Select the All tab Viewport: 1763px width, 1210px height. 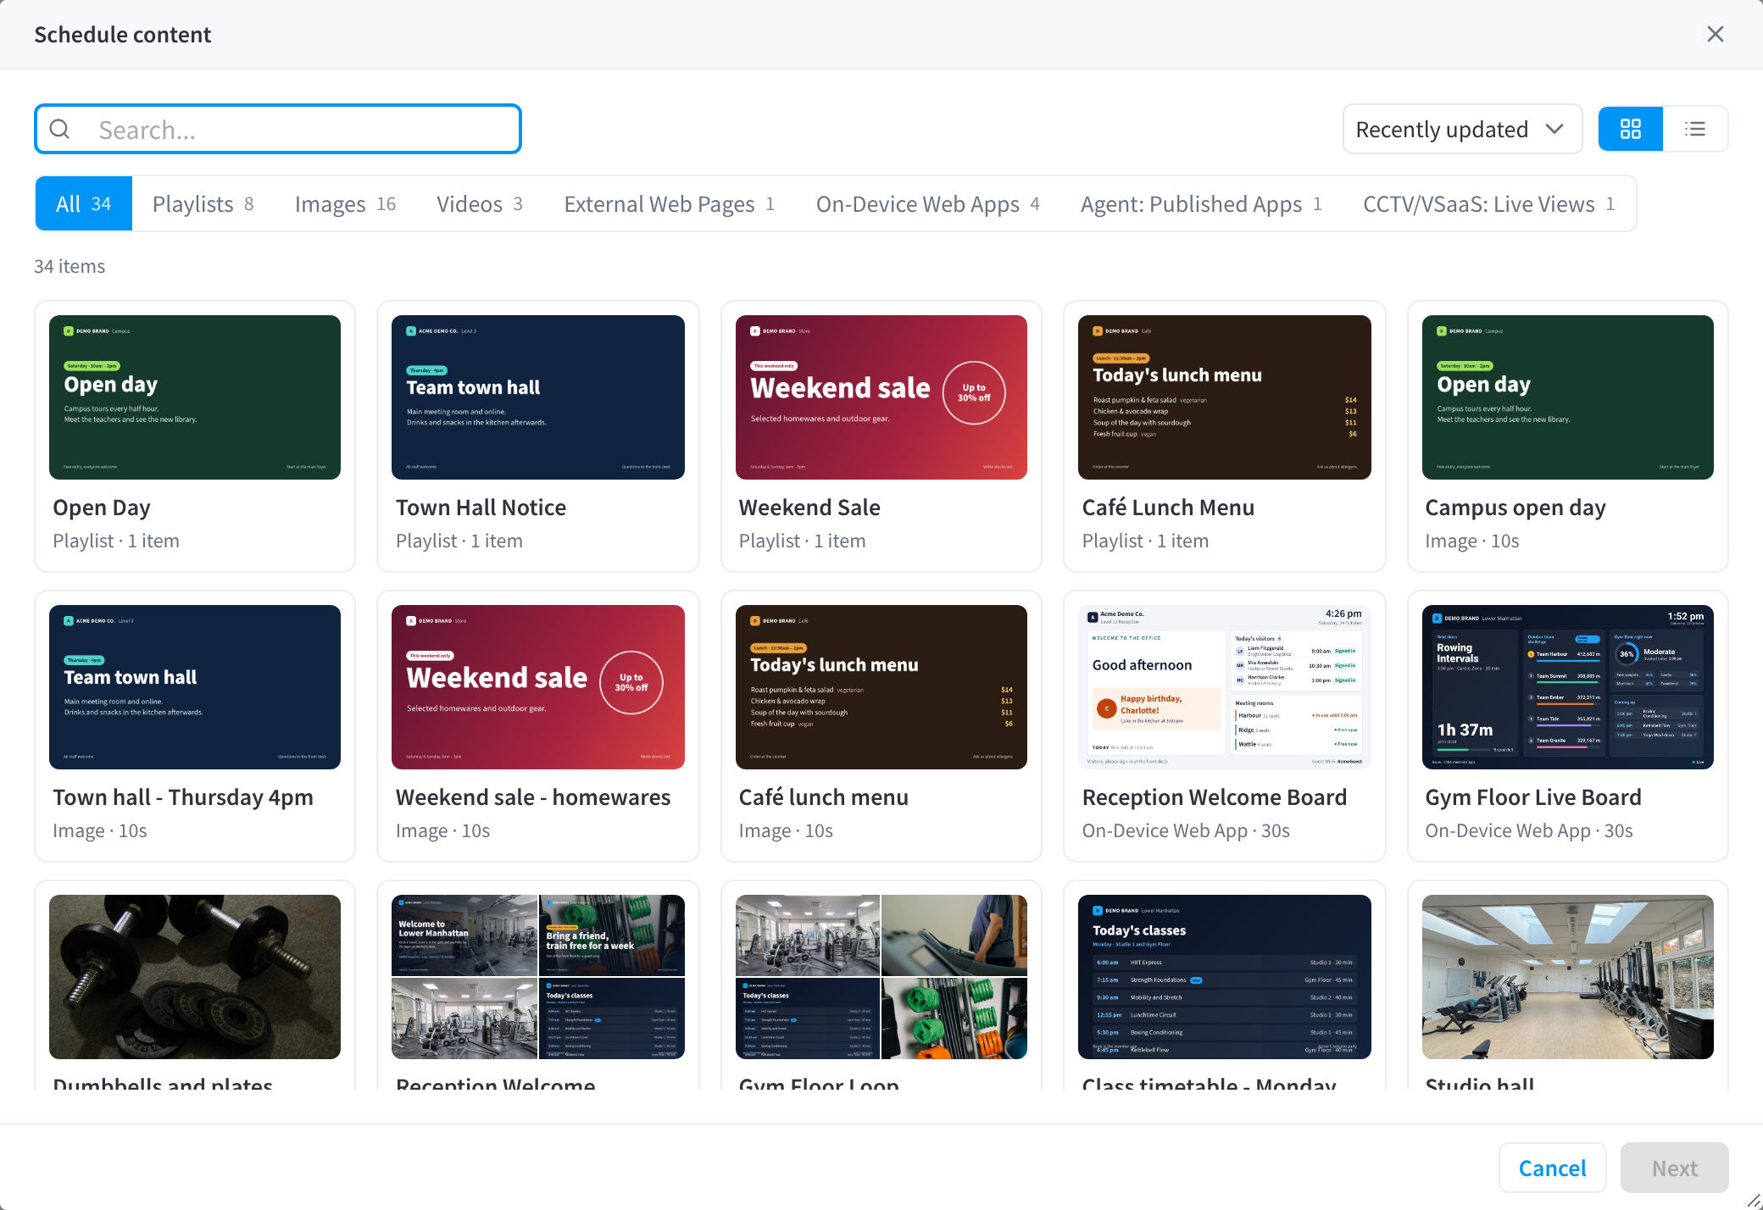[x=83, y=203]
